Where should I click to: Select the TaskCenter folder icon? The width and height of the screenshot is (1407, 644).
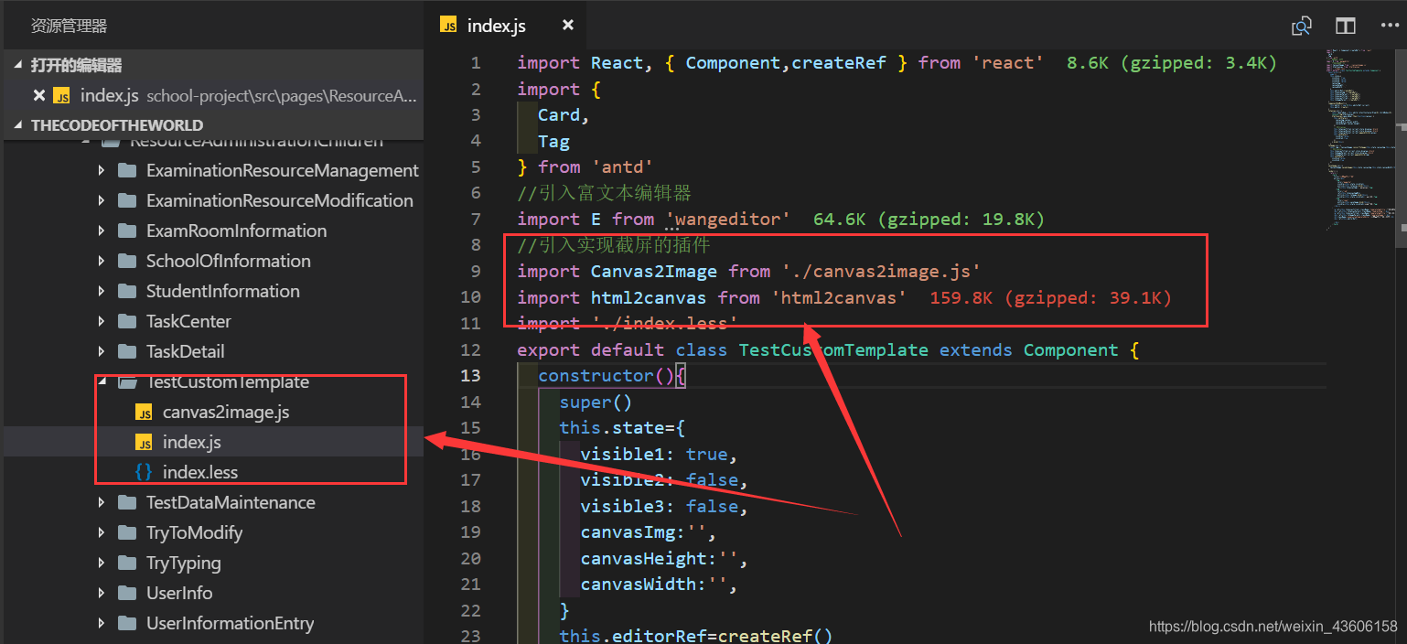(x=127, y=321)
